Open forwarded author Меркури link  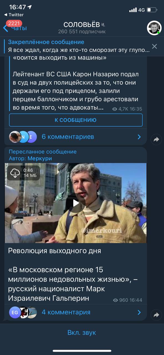40,158
